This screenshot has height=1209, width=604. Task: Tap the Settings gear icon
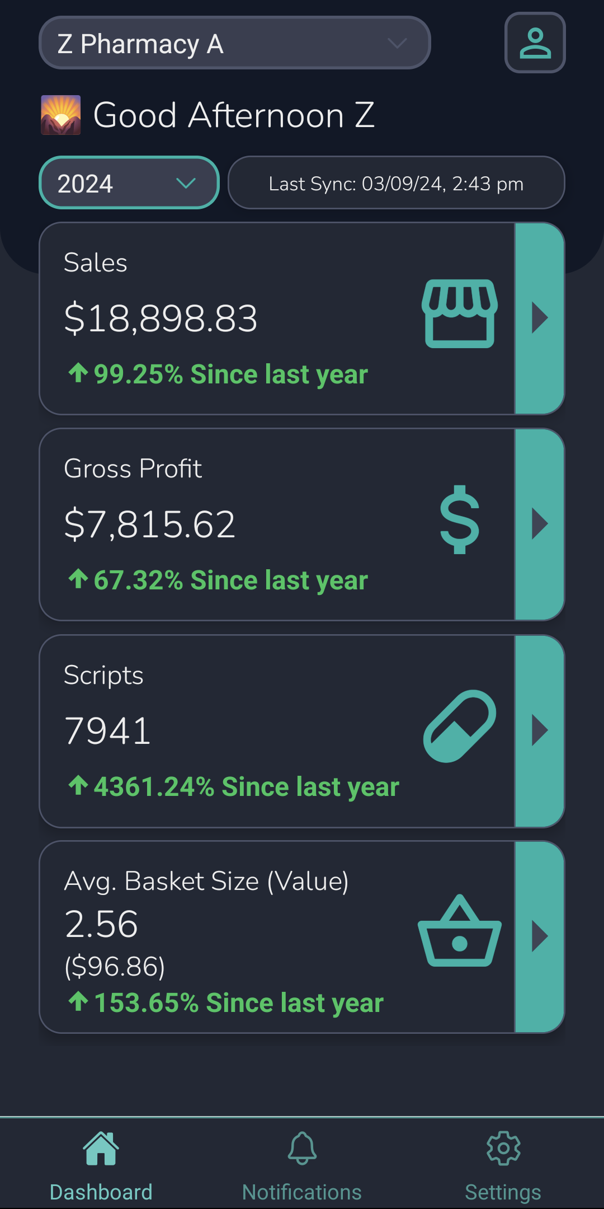pos(503,1149)
